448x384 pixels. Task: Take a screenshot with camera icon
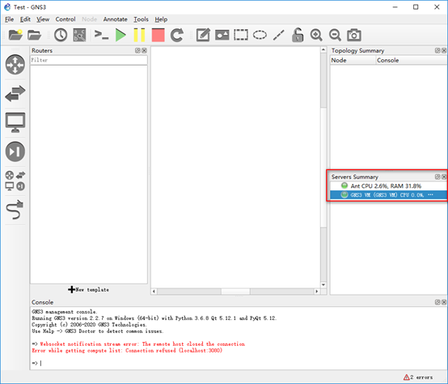[354, 35]
